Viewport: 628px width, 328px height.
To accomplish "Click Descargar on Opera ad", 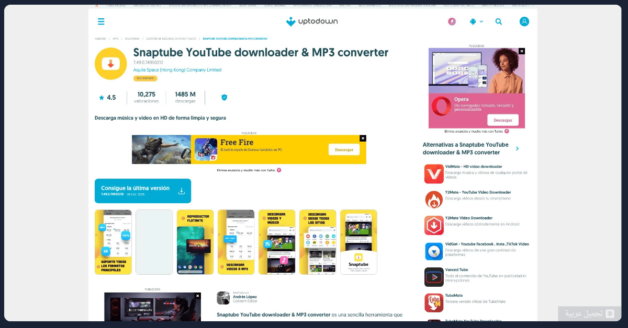I will coord(503,120).
